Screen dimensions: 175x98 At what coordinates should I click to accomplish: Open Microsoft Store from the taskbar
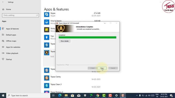(72, 96)
